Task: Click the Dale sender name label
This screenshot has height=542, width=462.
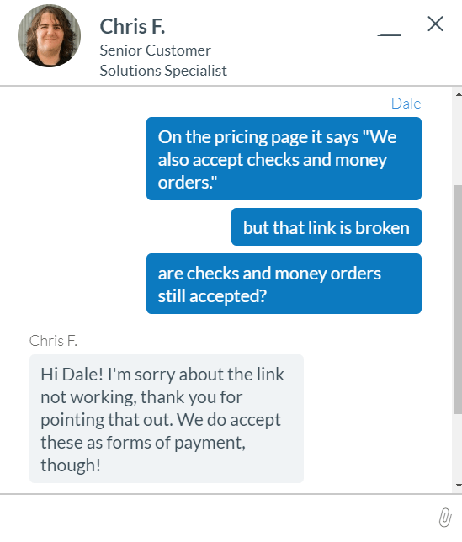Action: pos(406,104)
